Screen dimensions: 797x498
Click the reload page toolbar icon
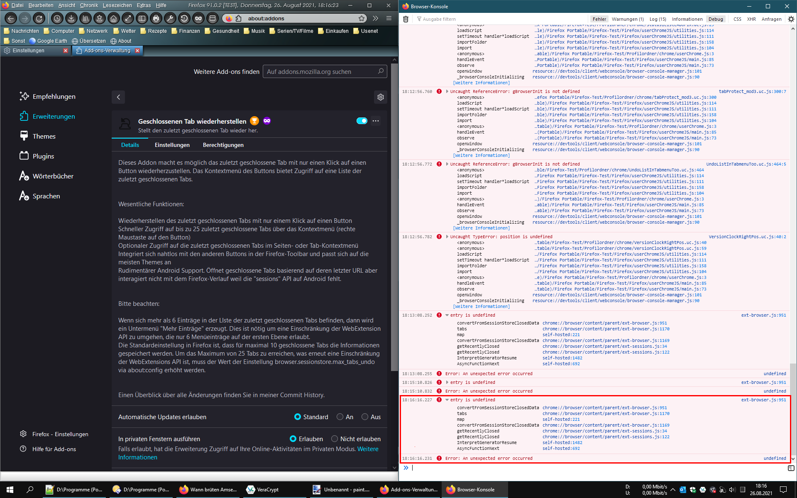tap(39, 18)
